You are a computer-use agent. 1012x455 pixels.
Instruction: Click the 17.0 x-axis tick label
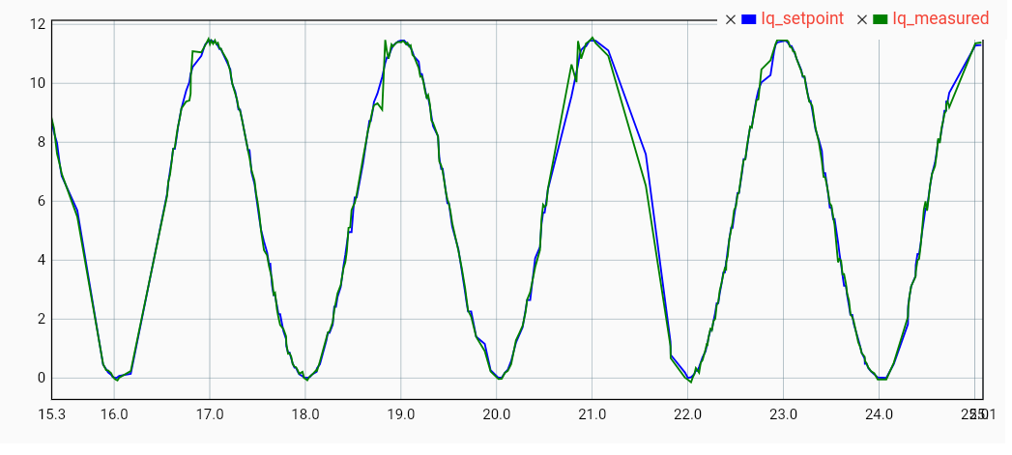pos(210,413)
